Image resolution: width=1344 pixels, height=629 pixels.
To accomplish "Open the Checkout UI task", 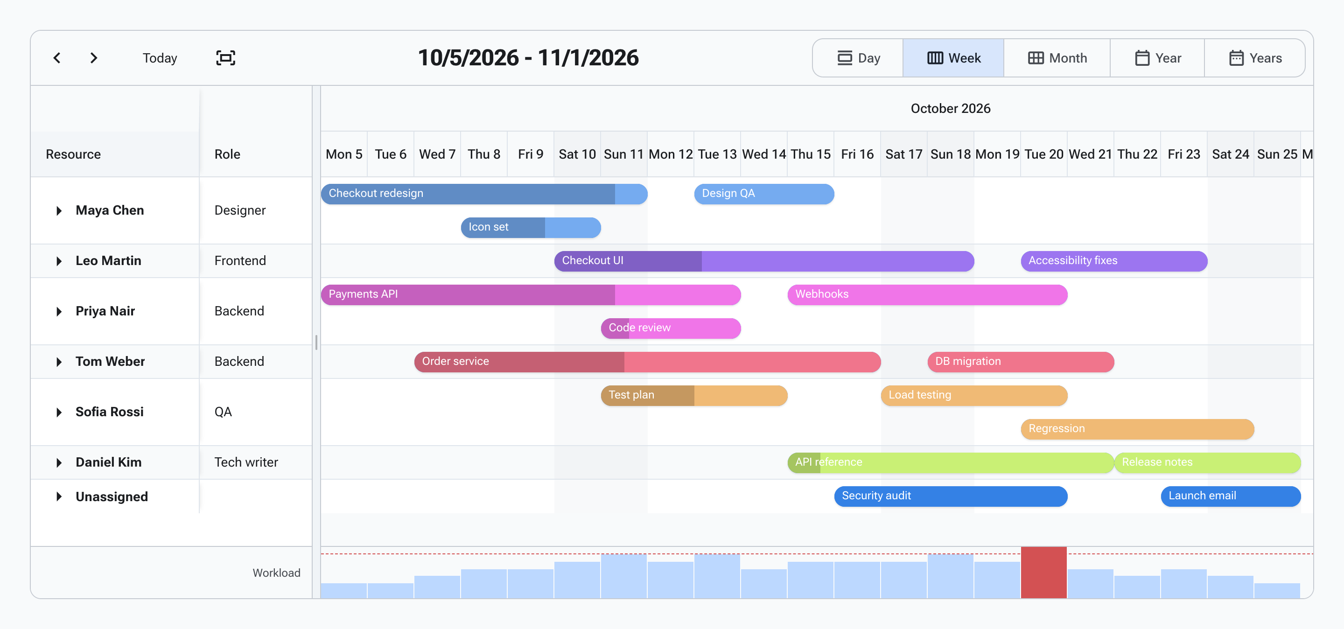I will pyautogui.click(x=764, y=261).
